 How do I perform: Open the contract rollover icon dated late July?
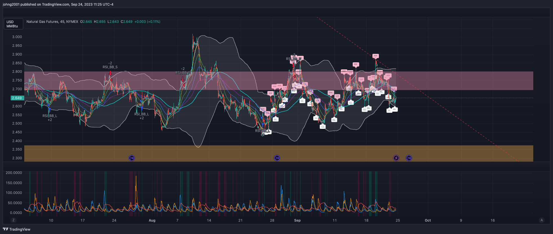pos(132,158)
